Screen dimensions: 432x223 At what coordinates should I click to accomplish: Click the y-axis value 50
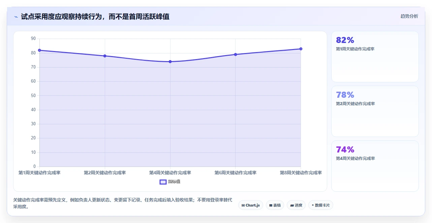[33, 96]
